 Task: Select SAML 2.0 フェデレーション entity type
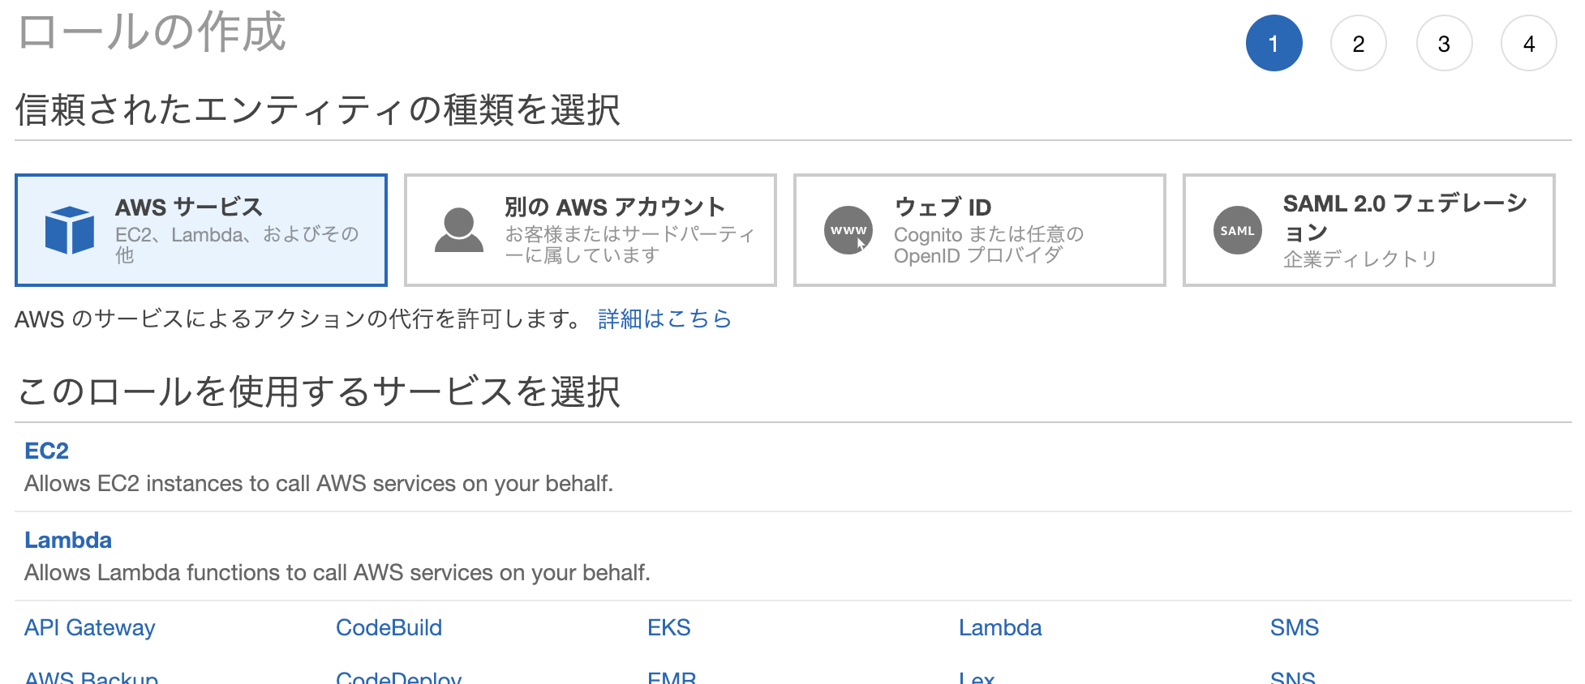click(x=1368, y=230)
